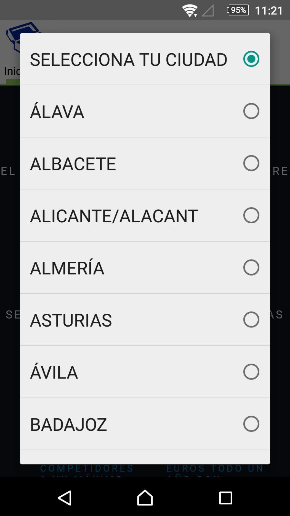The width and height of the screenshot is (290, 516).
Task: Tap the SELECCIONA TU CIUDAD list entry
Action: [128, 59]
